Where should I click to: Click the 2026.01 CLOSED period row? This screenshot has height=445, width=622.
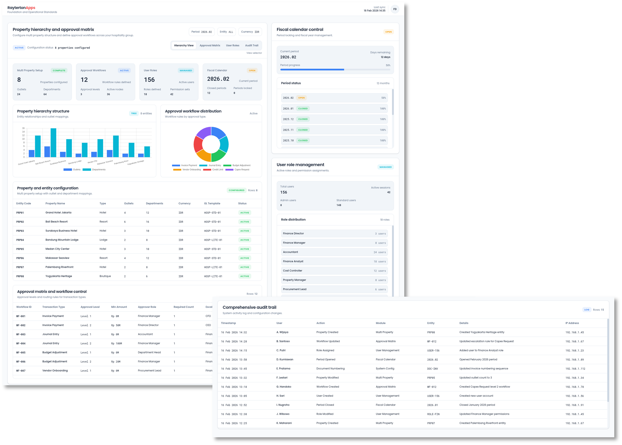coord(334,109)
